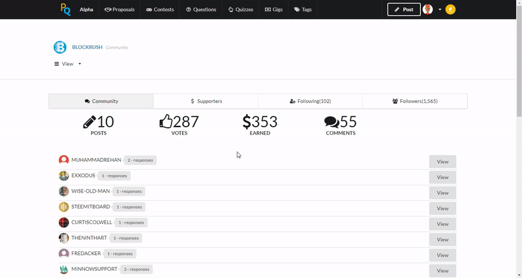View STEEMITBOARD responses
Image resolution: width=522 pixels, height=278 pixels.
click(442, 208)
